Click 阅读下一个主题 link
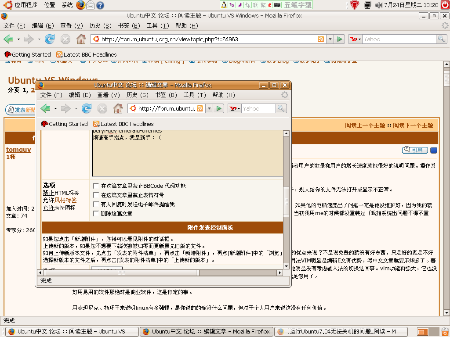Screen dimensions: 450x337 pos(413,125)
